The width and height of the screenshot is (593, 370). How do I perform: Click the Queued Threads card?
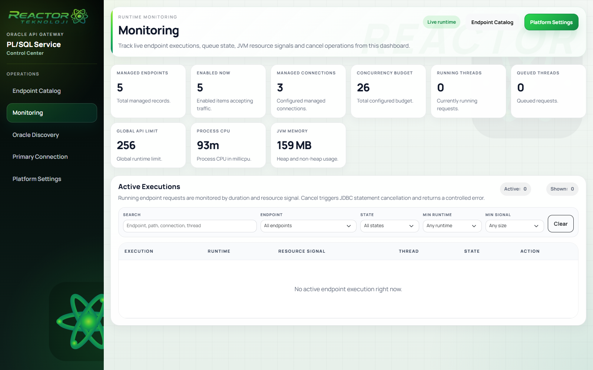click(549, 91)
